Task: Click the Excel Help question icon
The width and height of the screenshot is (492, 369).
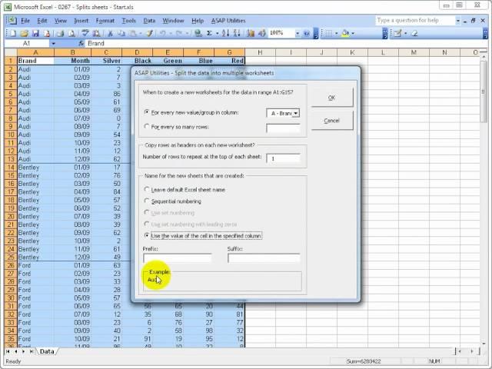Action: coord(307,33)
